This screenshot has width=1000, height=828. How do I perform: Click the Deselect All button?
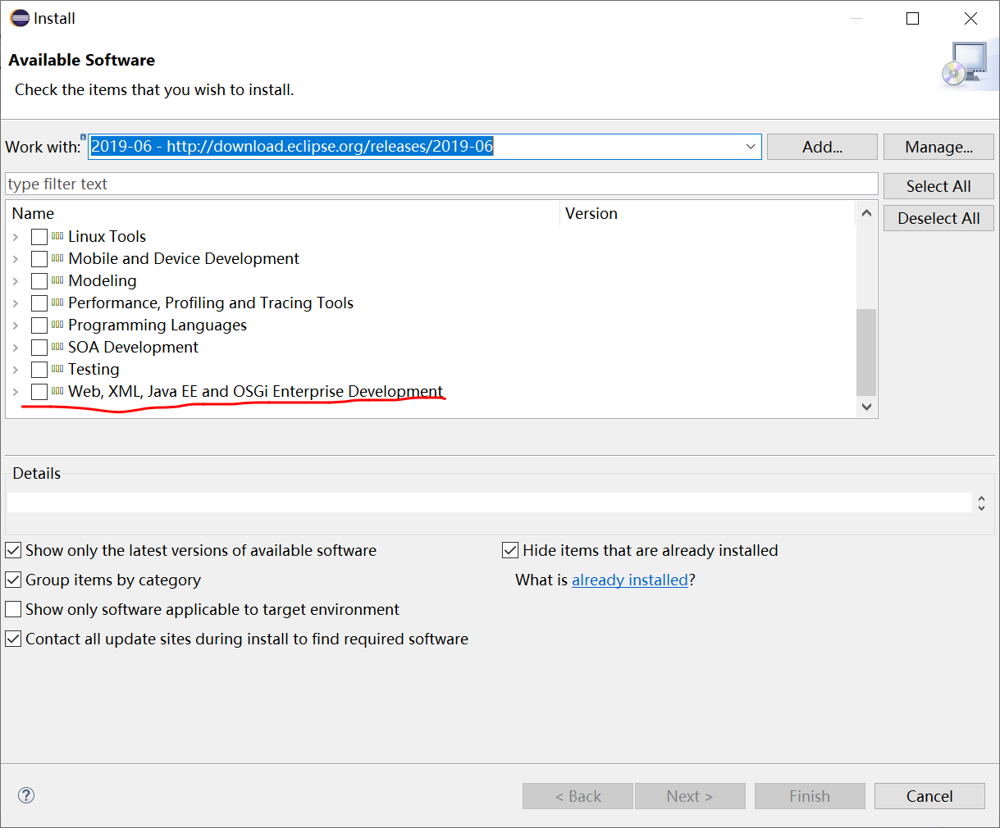tap(938, 218)
